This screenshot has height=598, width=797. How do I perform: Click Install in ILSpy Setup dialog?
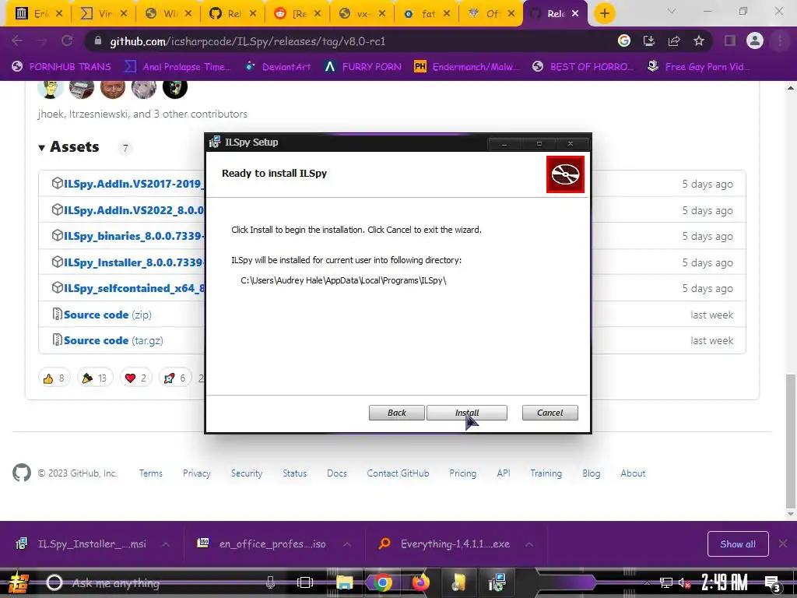[x=467, y=413]
